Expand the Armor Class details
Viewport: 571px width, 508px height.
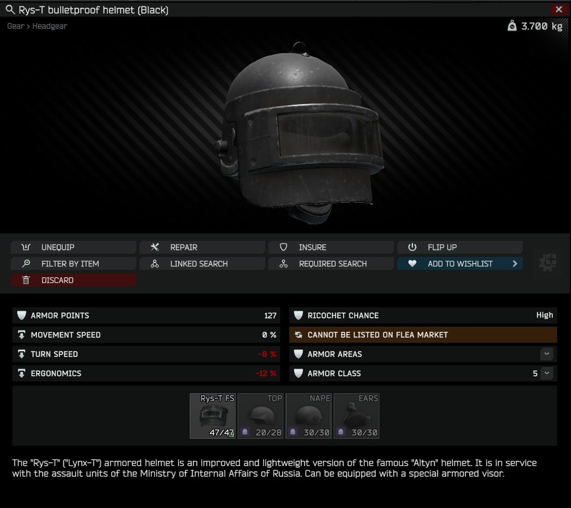(547, 373)
